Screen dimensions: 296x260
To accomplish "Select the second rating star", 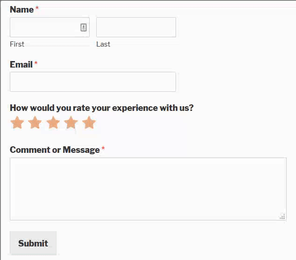I will point(35,122).
